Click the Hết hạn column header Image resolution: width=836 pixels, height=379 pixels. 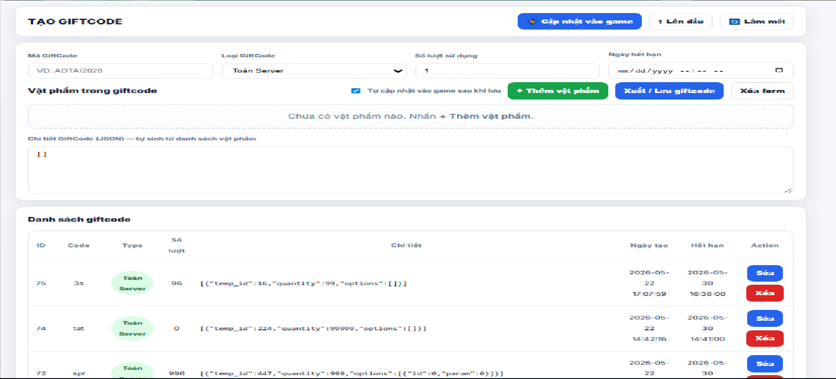(708, 246)
